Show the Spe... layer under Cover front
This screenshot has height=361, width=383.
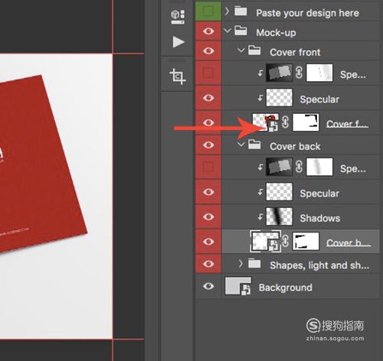point(208,73)
